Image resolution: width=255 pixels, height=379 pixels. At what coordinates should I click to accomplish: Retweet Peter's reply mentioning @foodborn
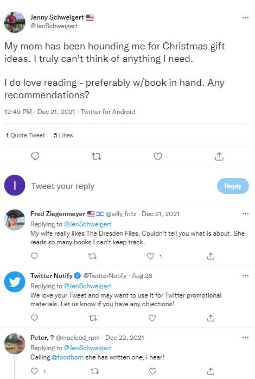[x=94, y=371]
